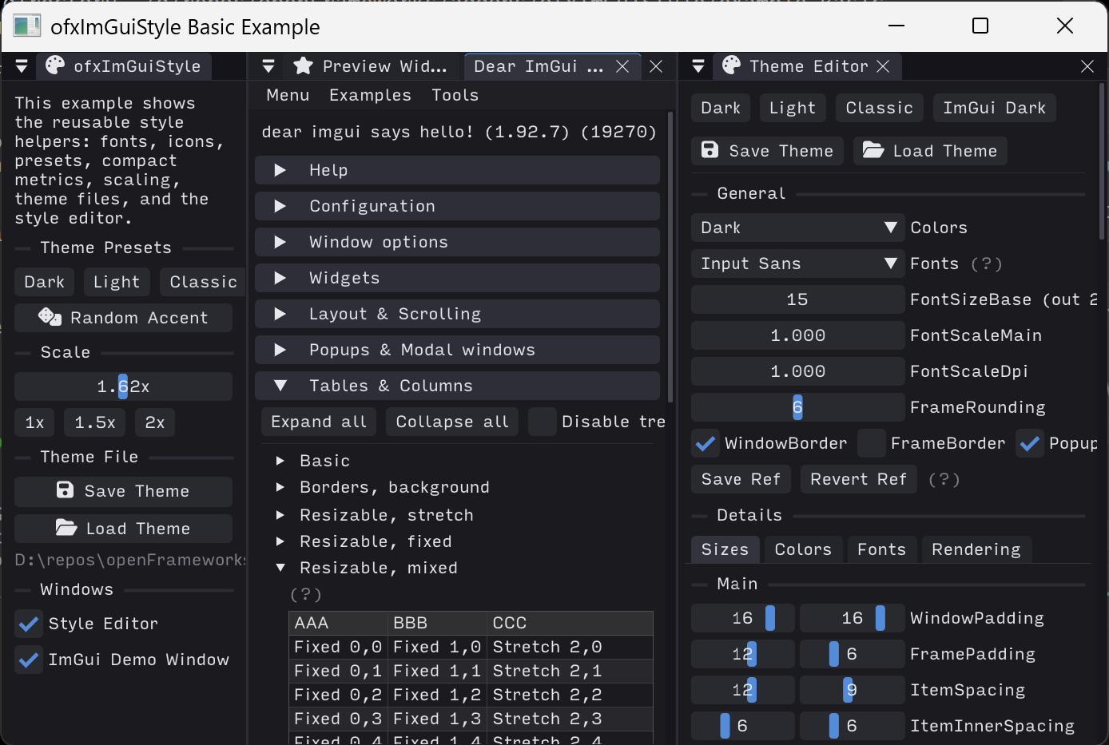This screenshot has height=745, width=1109.
Task: Set scale using the 1.5x button
Action: point(95,422)
